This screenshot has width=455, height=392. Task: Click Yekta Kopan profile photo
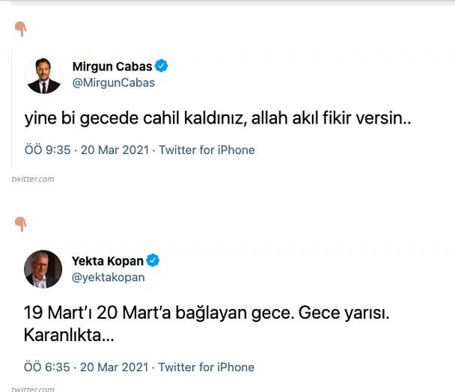click(43, 269)
